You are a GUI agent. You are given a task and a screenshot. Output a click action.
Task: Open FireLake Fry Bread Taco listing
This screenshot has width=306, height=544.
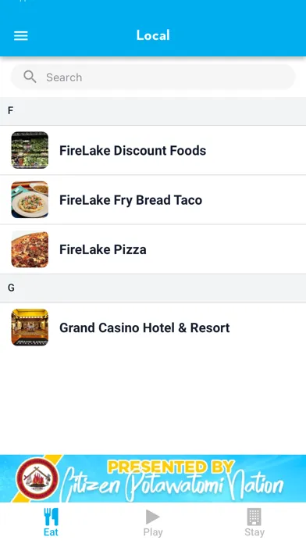(153, 200)
